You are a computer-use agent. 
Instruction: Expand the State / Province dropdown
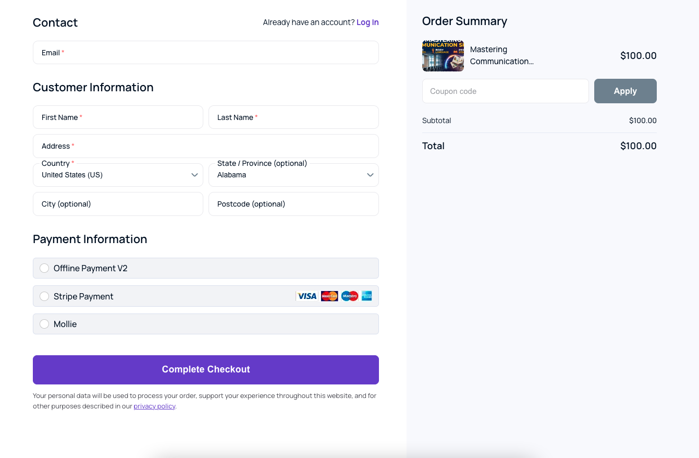pyautogui.click(x=293, y=175)
